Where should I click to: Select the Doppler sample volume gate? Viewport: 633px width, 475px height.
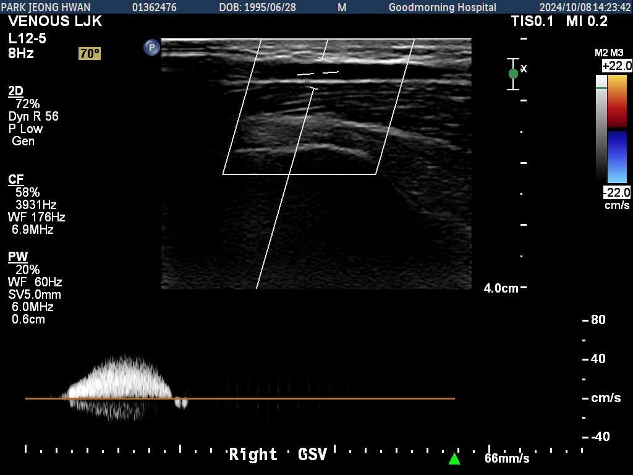tap(318, 73)
